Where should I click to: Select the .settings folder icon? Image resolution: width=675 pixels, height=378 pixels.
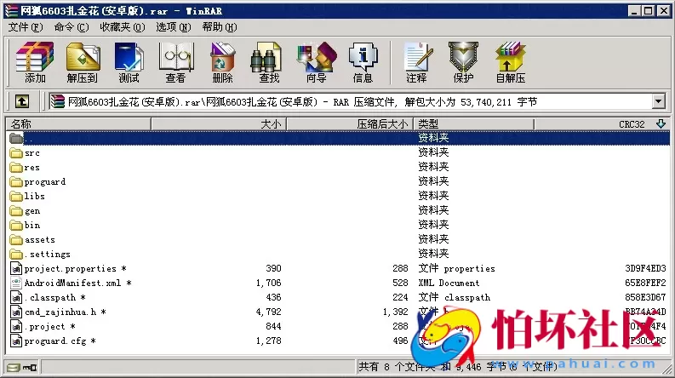pyautogui.click(x=16, y=254)
